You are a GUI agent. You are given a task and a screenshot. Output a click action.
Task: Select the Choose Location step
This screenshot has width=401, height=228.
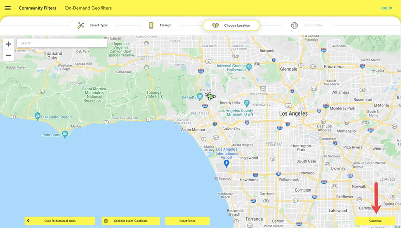coord(231,25)
